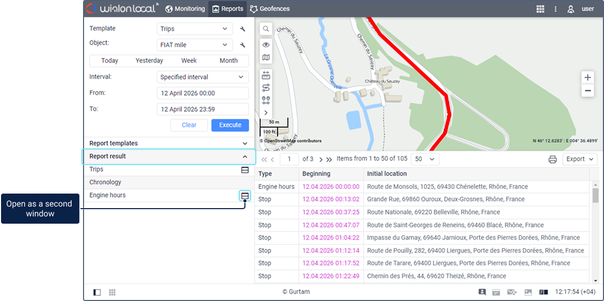This screenshot has width=604, height=301.
Task: Open the apps grid in the top bar
Action: coord(540,9)
